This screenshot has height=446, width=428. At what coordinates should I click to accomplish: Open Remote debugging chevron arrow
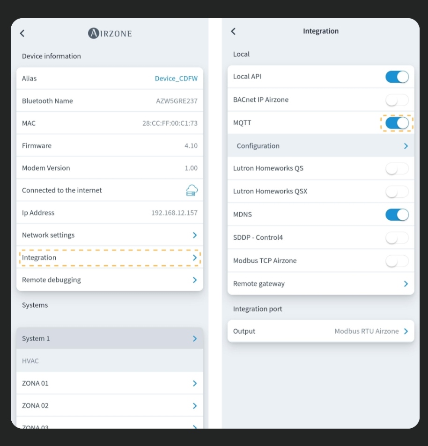pos(195,280)
